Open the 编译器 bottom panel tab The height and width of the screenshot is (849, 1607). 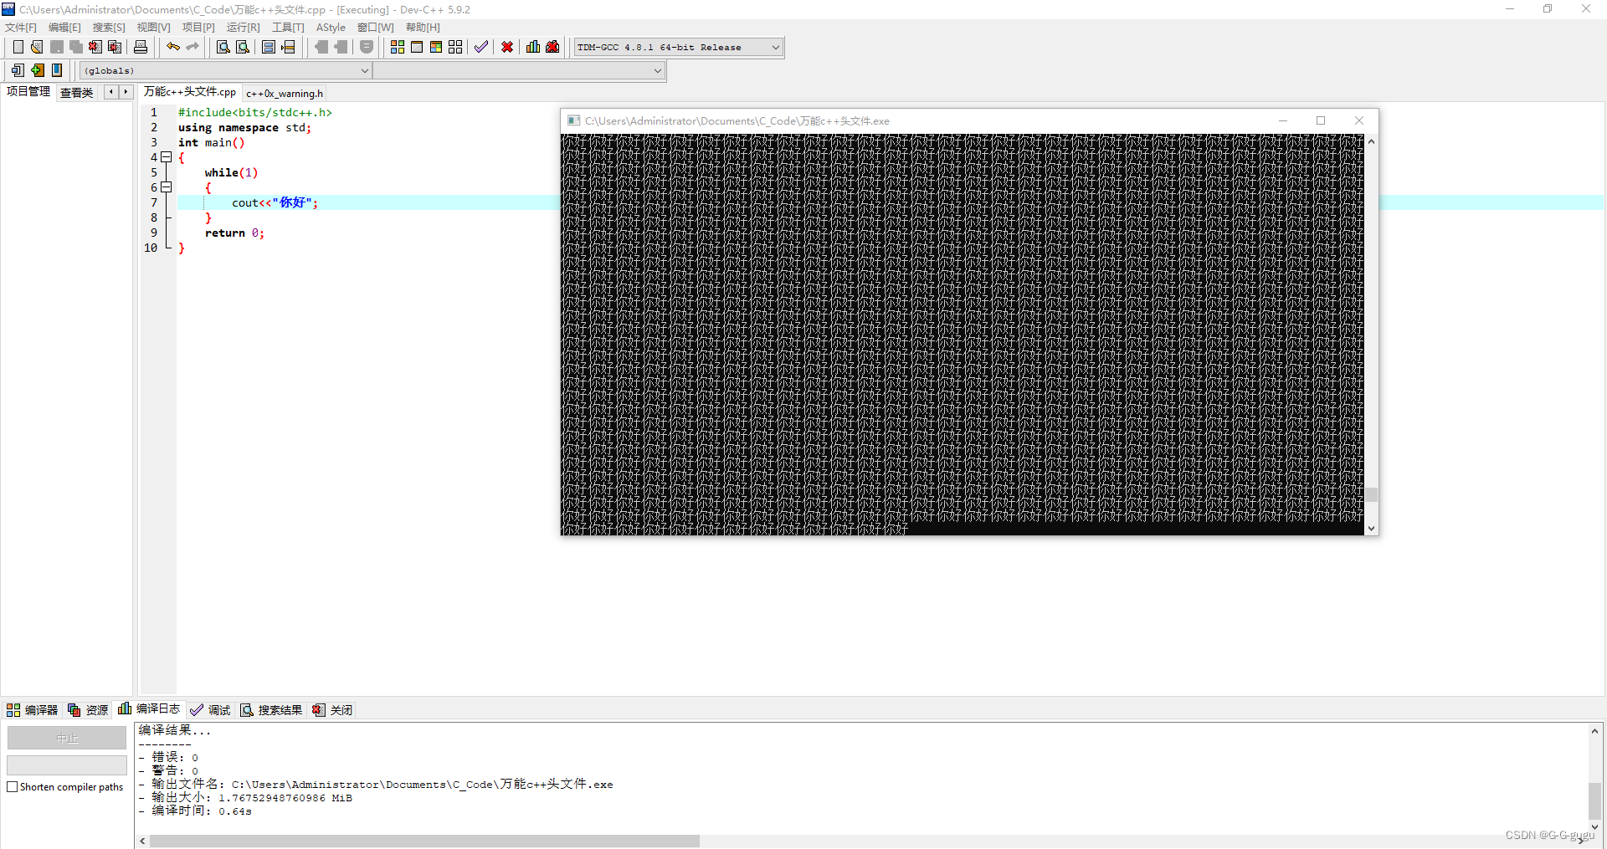(x=32, y=710)
